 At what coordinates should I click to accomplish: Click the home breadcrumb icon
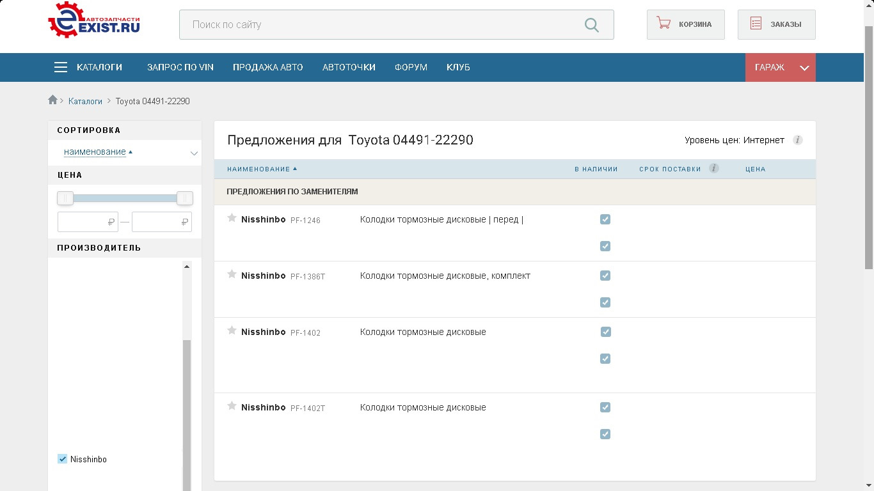tap(52, 100)
